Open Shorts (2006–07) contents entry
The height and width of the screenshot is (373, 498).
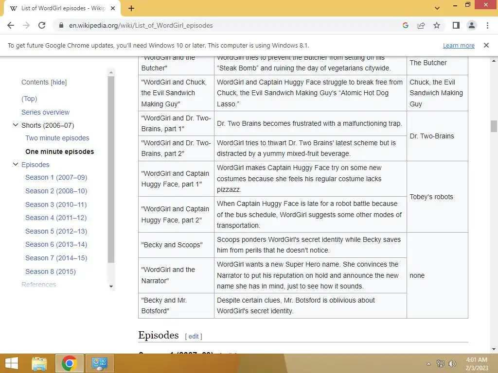[48, 125]
